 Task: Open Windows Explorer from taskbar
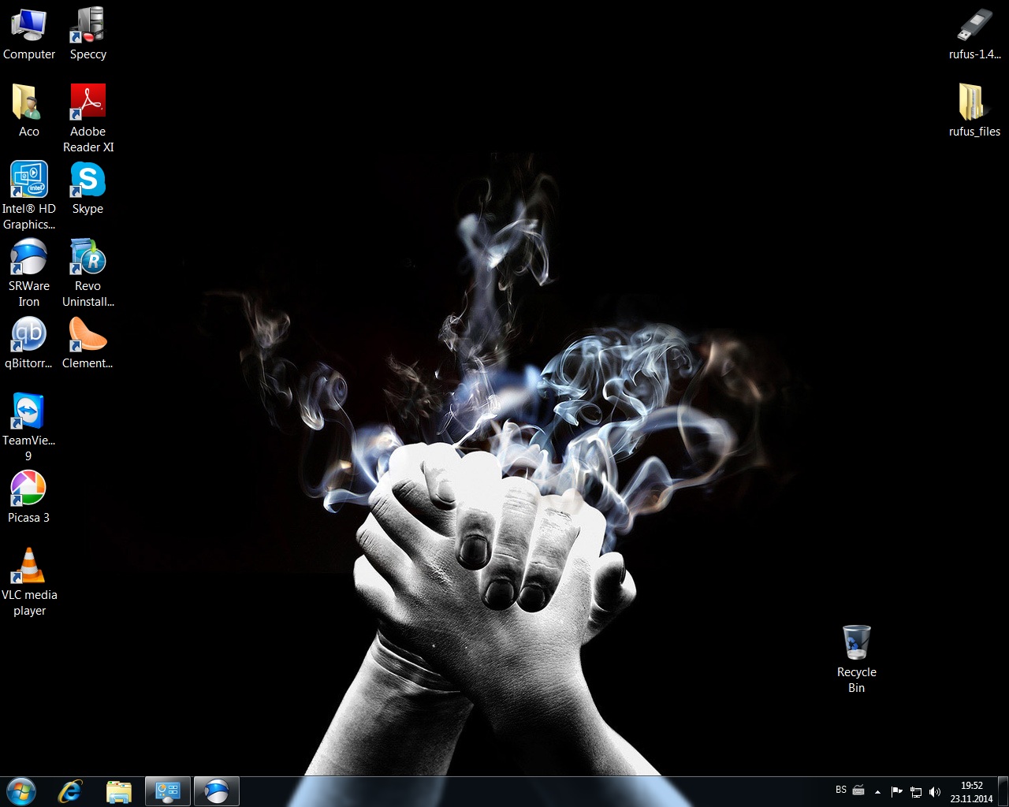119,791
